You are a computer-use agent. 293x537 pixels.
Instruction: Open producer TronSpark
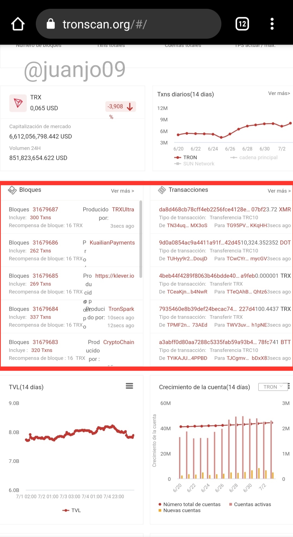121,309
